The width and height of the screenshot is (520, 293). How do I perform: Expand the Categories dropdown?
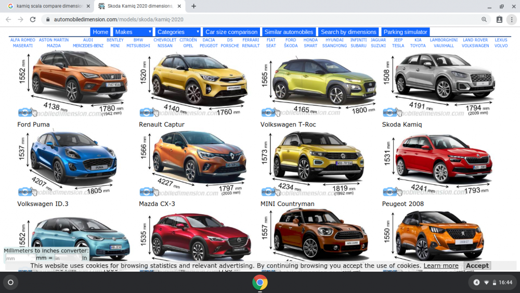coord(178,32)
